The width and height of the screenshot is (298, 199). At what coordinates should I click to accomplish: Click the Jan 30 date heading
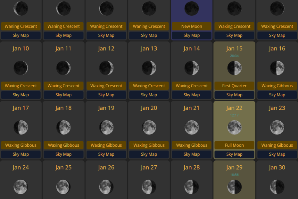pos(277,168)
